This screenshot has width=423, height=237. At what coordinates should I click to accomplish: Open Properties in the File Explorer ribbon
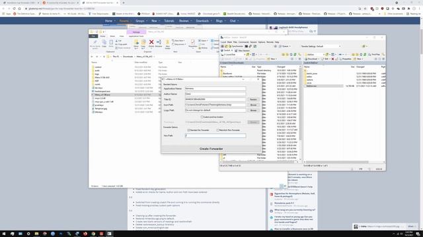click(x=192, y=43)
